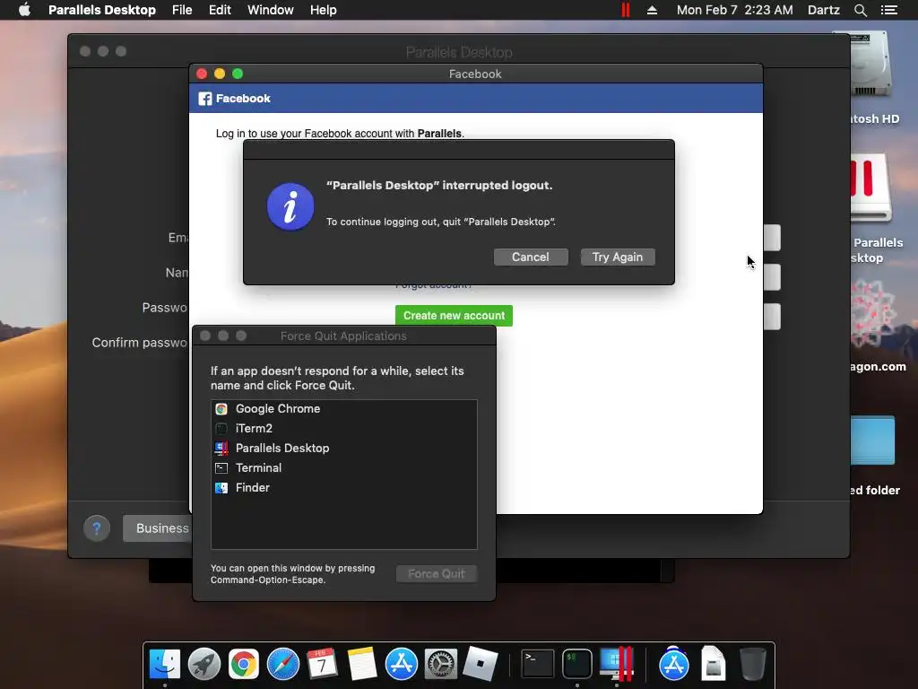918x689 pixels.
Task: Open App Store icon left of System Preferences
Action: 401,664
